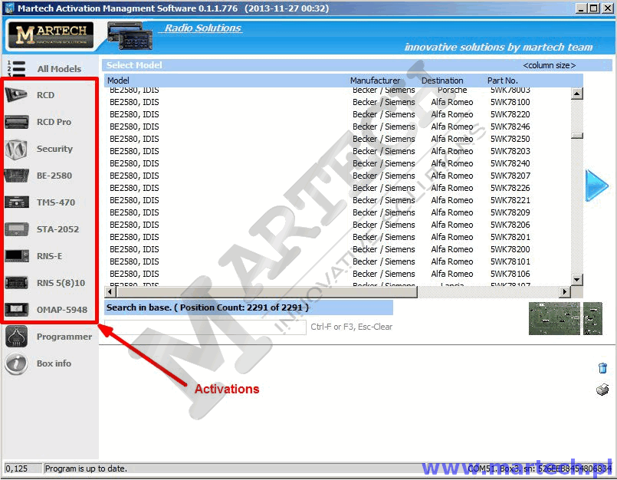Sort by the Model column header
This screenshot has height=480, width=617.
118,81
